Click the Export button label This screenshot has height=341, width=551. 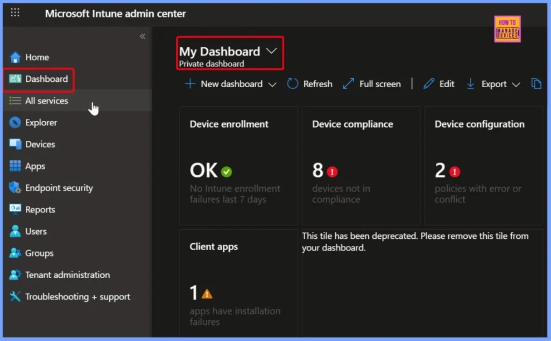(x=494, y=84)
